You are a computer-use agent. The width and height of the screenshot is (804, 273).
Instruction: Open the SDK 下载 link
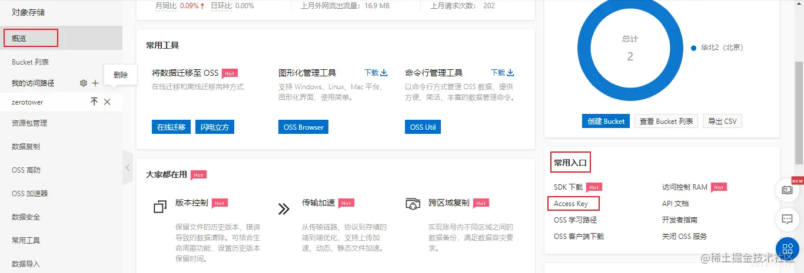[569, 187]
